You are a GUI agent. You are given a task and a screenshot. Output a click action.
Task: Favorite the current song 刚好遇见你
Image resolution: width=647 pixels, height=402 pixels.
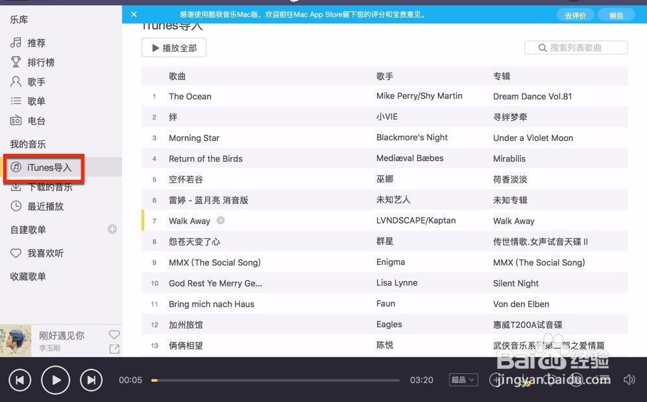click(x=114, y=334)
